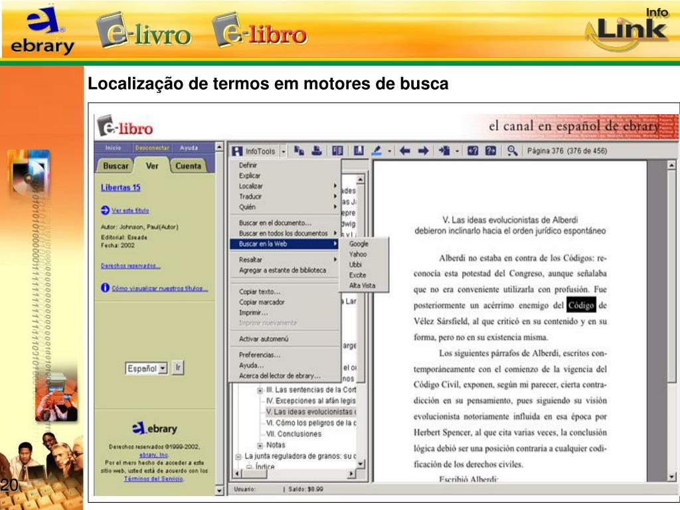Select Buscar en el documento

pyautogui.click(x=285, y=223)
